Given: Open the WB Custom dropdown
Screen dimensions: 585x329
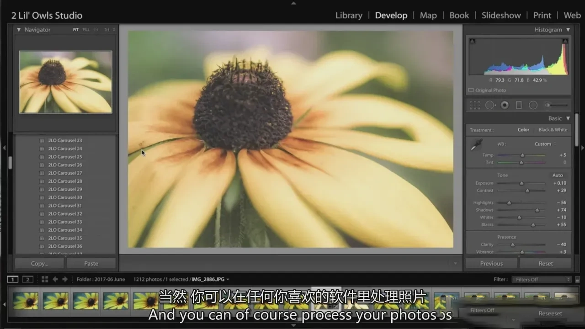Looking at the screenshot, I should pos(545,144).
